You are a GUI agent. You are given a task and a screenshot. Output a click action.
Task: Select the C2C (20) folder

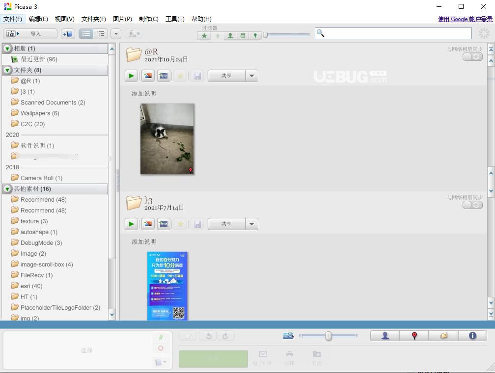coord(32,124)
